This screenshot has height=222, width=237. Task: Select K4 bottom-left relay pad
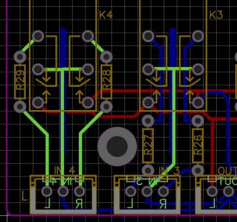point(38,102)
